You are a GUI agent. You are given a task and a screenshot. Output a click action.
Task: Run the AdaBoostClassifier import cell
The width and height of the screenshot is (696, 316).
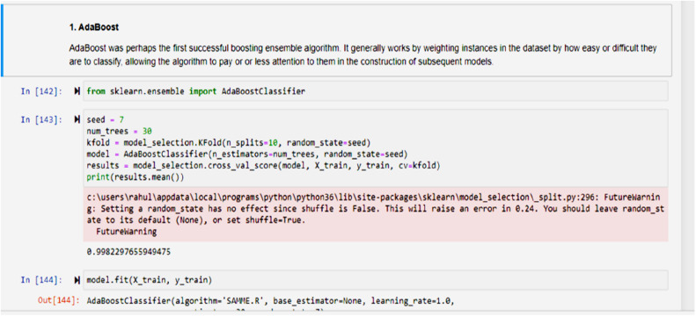pos(77,91)
